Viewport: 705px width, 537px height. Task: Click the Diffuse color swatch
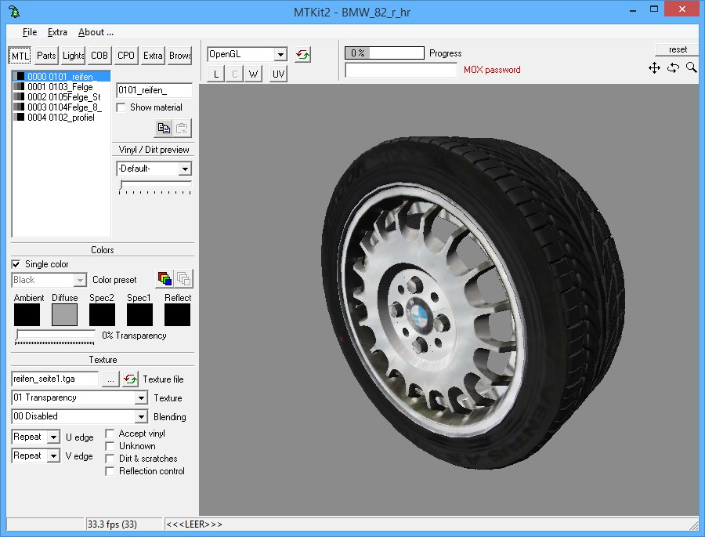65,314
